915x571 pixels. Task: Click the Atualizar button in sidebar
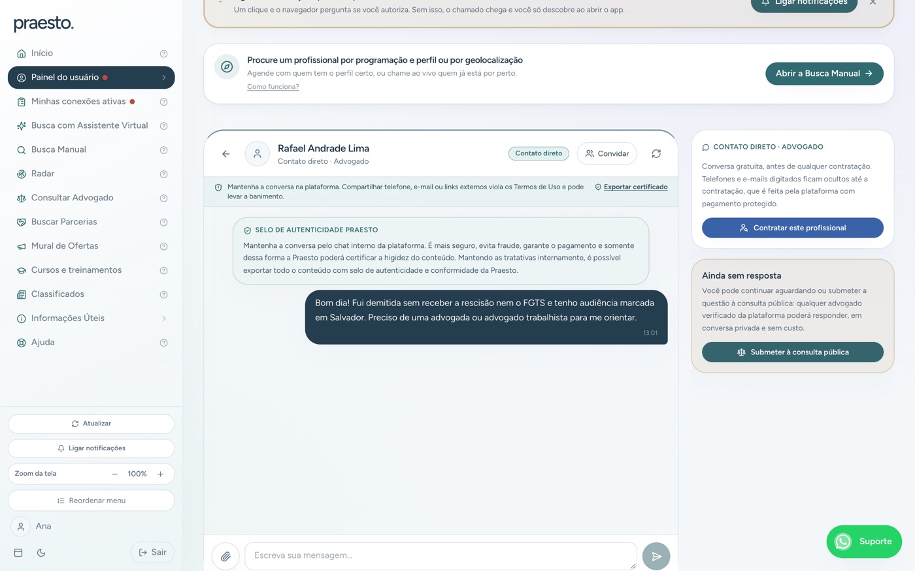point(91,424)
